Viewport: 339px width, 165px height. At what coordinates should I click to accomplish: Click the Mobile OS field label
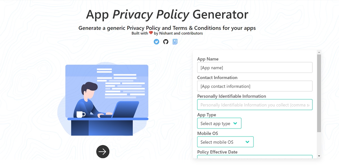(x=207, y=133)
